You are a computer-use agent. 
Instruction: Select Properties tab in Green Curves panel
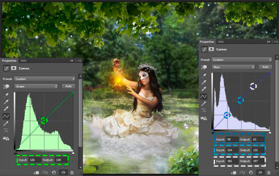[x=9, y=61]
